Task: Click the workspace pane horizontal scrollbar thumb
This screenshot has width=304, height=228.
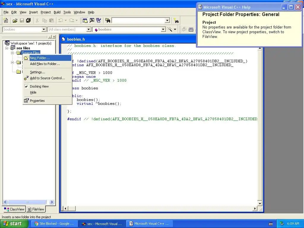Action: 27,202
